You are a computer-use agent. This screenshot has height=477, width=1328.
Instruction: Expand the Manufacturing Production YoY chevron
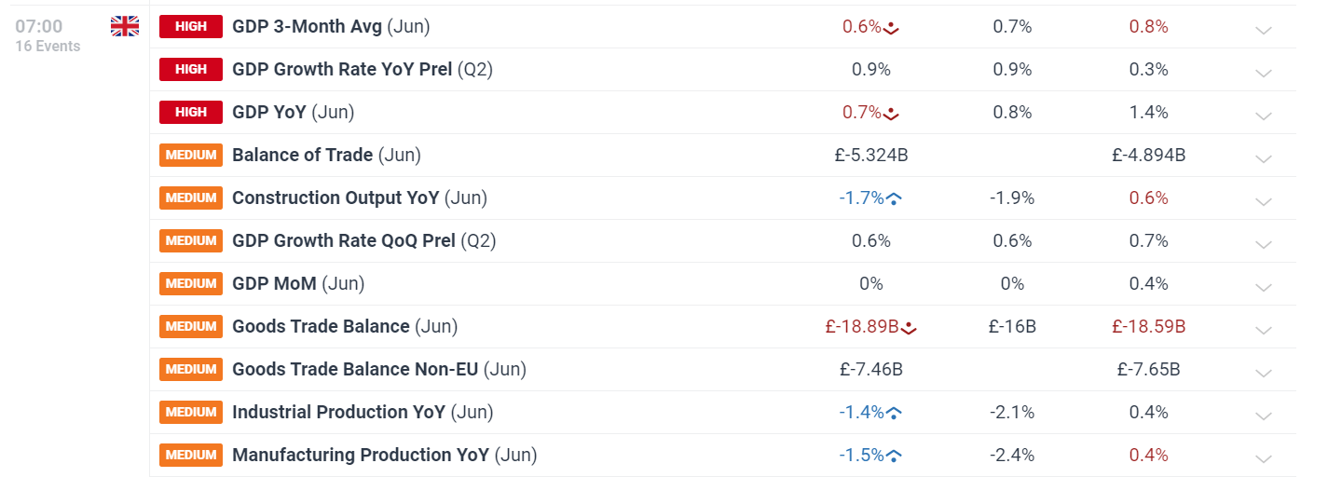point(1264,458)
